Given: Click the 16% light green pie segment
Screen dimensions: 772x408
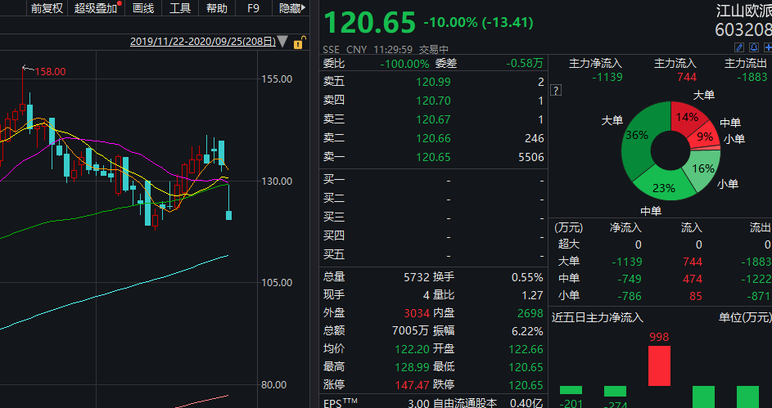Looking at the screenshot, I should click(703, 168).
